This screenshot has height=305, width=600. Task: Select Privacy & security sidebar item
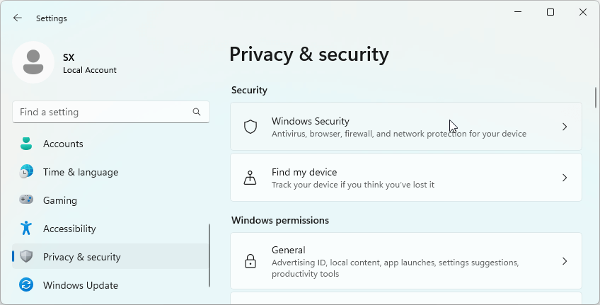(x=81, y=257)
